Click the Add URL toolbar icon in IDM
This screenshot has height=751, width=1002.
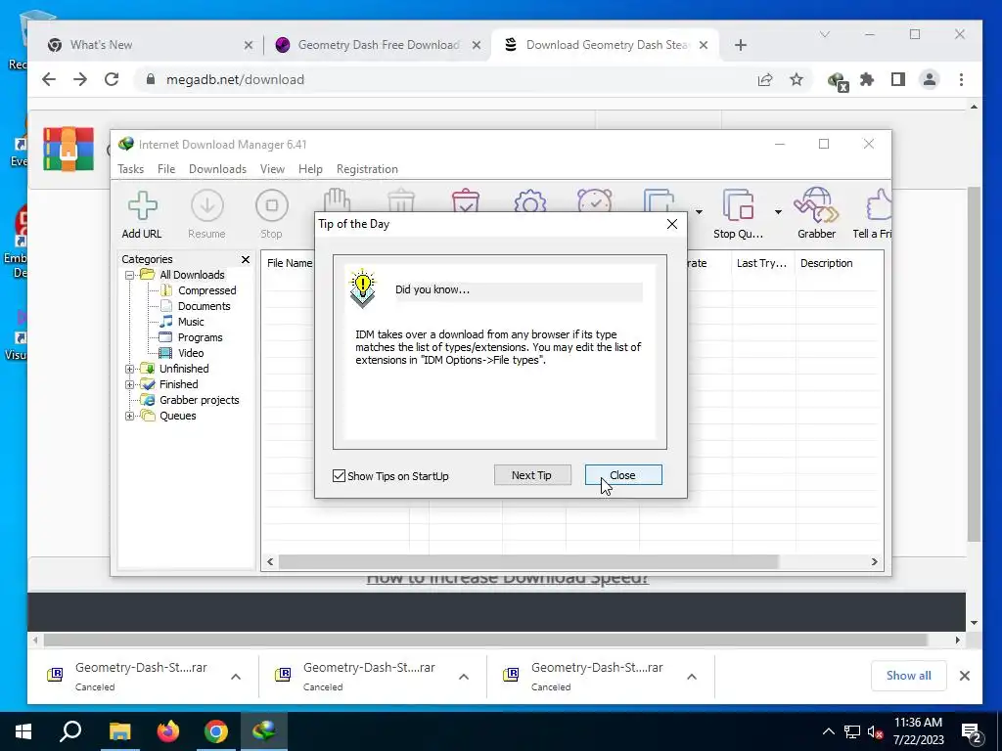(142, 214)
